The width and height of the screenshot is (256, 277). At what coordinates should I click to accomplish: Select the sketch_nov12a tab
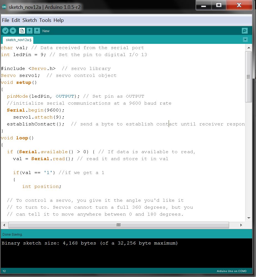(x=18, y=40)
